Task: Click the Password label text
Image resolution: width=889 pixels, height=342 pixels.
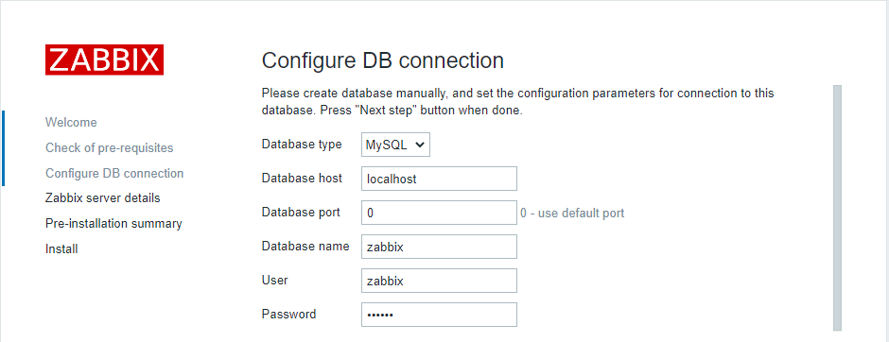Action: coord(288,314)
